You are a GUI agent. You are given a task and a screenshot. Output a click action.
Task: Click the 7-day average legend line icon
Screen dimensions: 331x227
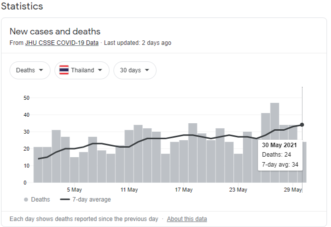(x=64, y=200)
